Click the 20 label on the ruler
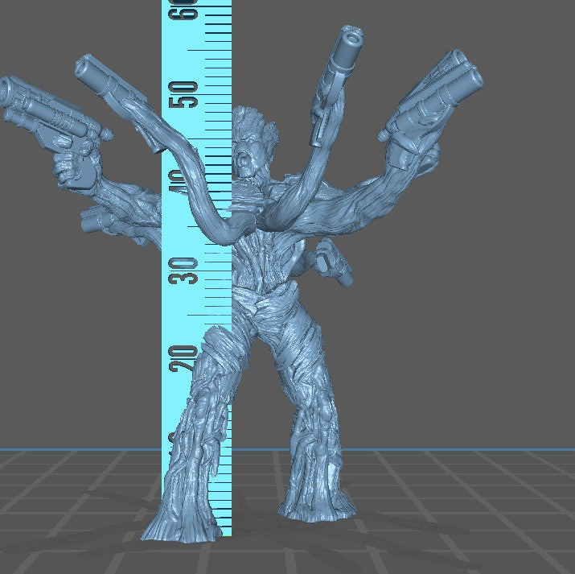The height and width of the screenshot is (574, 575). tap(187, 355)
